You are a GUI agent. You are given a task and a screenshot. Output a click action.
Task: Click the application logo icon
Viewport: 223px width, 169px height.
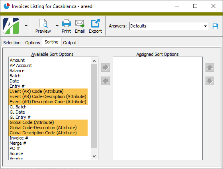coord(11,26)
